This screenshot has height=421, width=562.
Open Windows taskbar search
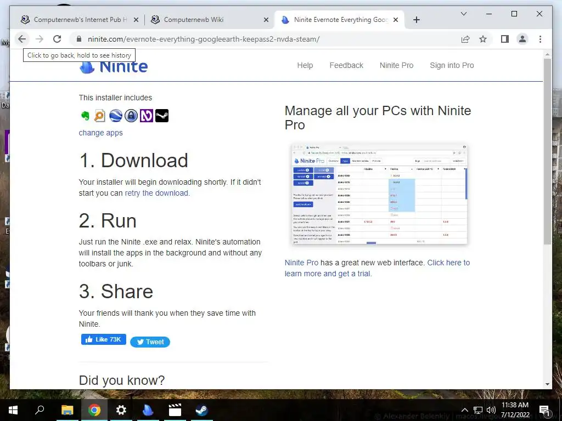coord(40,410)
